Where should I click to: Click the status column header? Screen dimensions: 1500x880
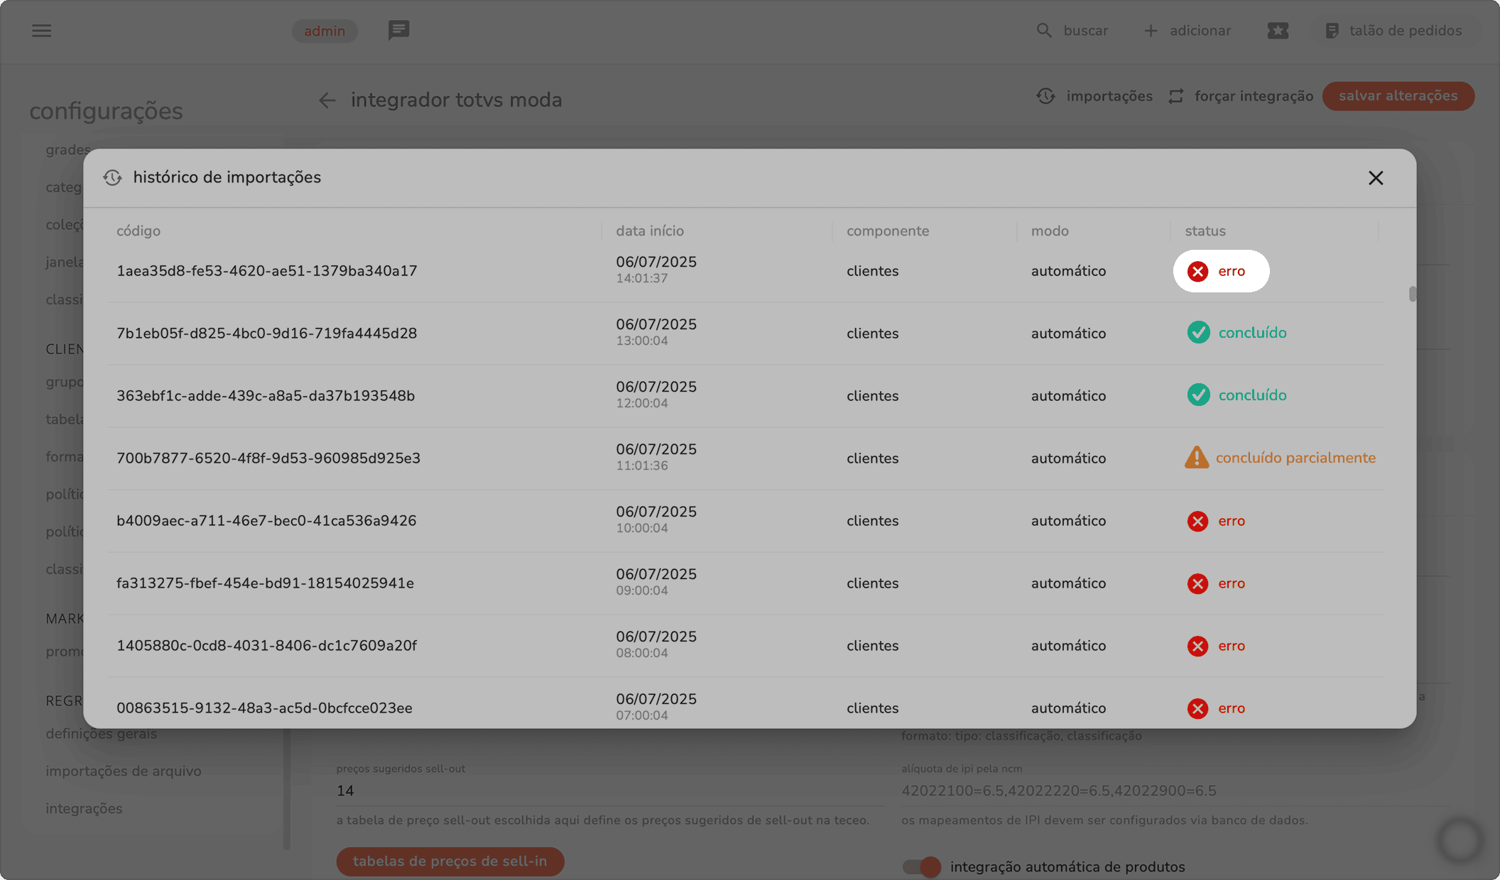1205,231
